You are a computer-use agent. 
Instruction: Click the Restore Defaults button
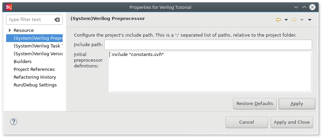255,104
